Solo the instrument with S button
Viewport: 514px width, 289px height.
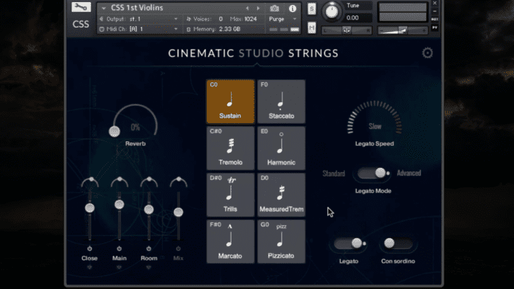click(312, 9)
